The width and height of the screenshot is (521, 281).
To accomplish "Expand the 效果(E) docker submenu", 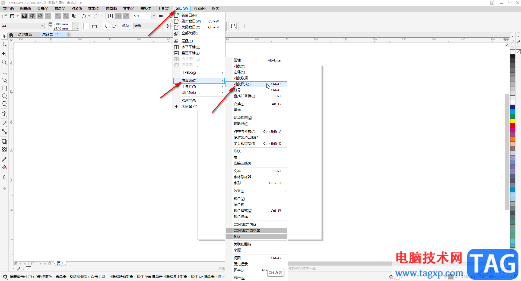I will (256, 191).
